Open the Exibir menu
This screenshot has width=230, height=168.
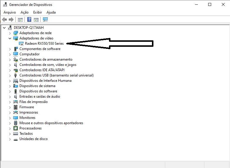click(x=38, y=12)
